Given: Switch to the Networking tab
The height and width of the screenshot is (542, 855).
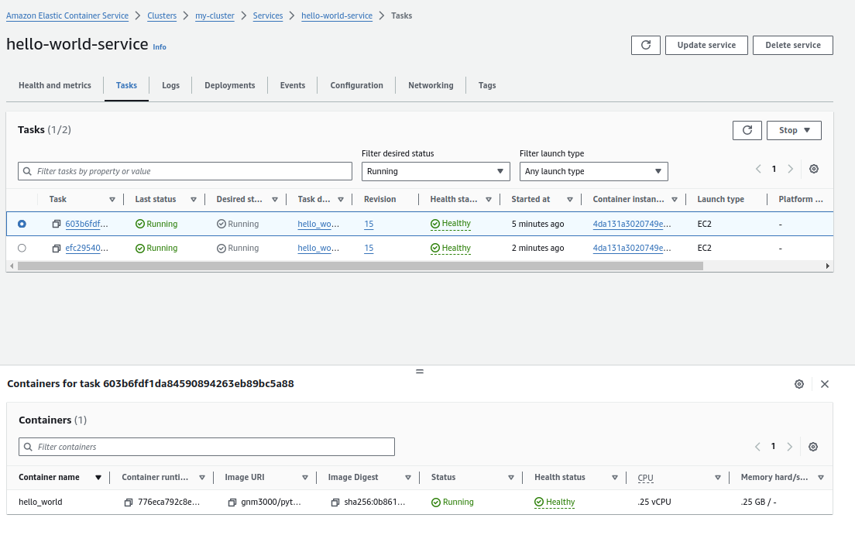Looking at the screenshot, I should click(x=431, y=85).
